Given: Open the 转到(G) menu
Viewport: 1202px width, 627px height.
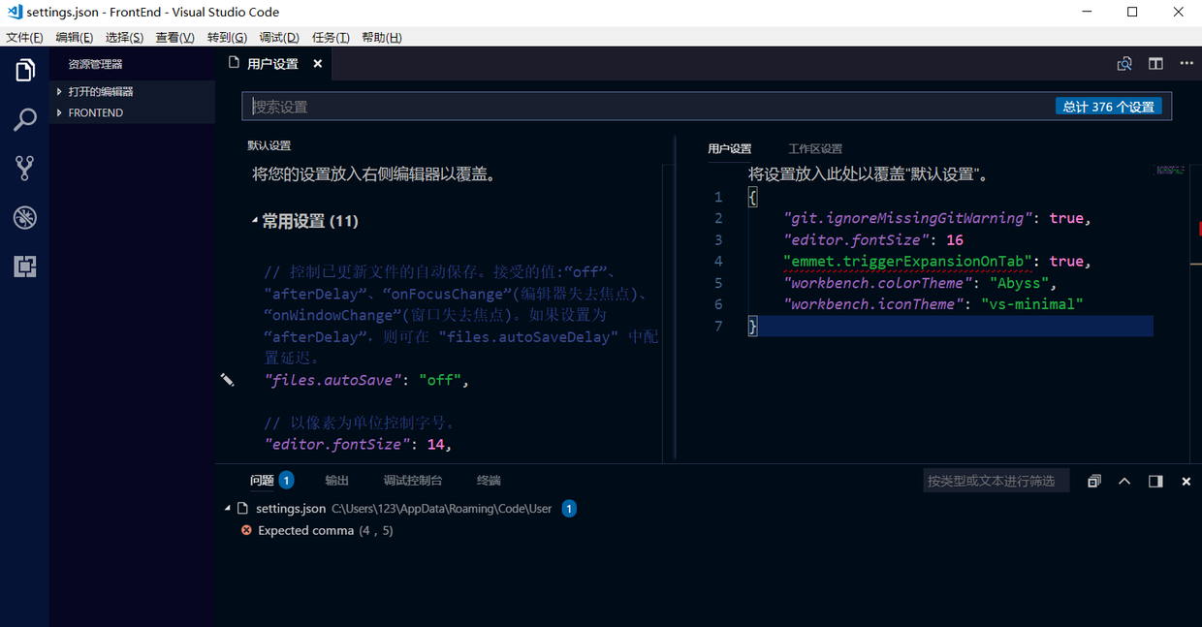Looking at the screenshot, I should pyautogui.click(x=227, y=38).
